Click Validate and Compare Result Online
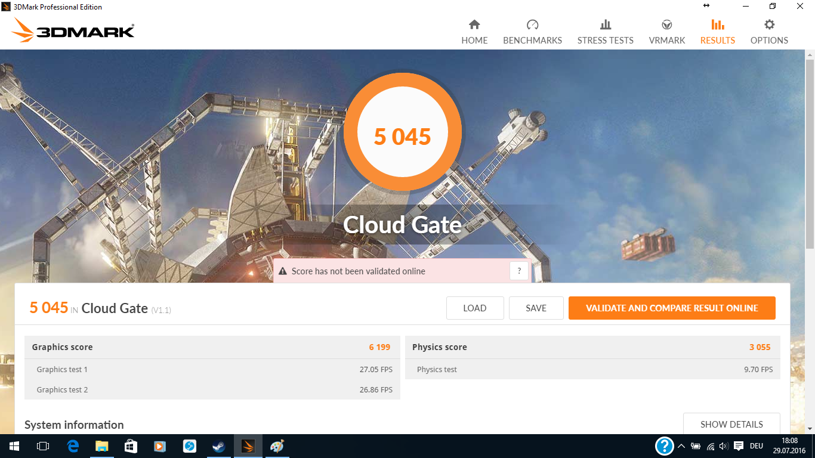 (x=672, y=308)
